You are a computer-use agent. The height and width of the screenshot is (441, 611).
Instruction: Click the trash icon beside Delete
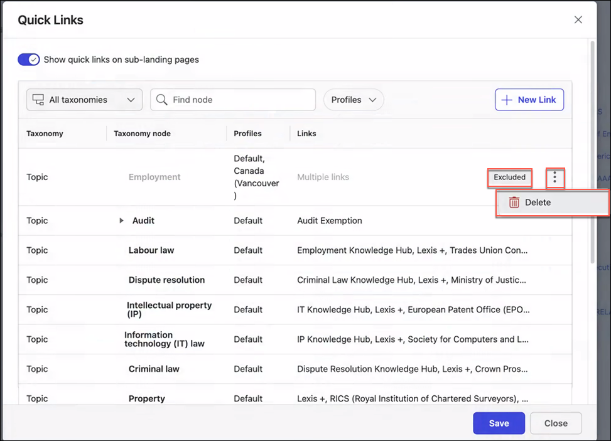tap(514, 203)
